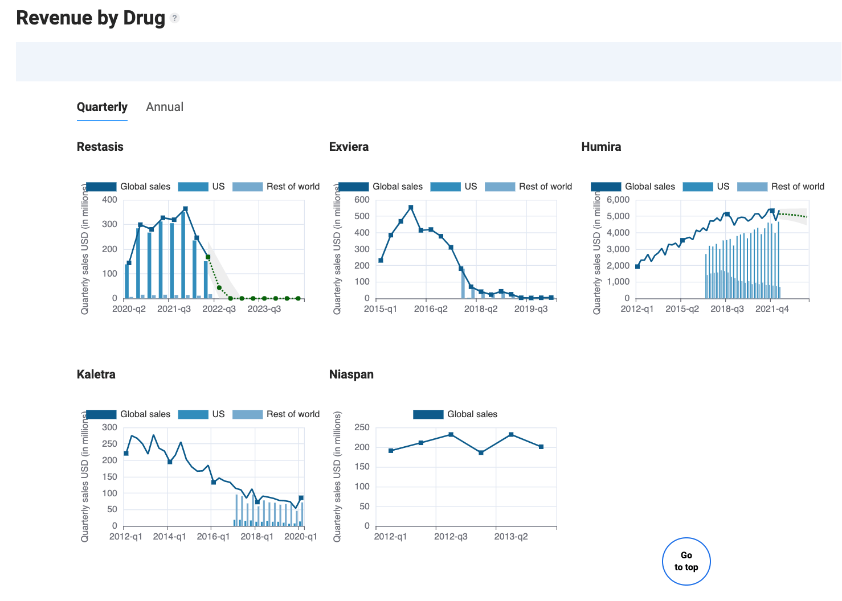This screenshot has height=601, width=842.
Task: Click the 6,000 y-axis value on Humira chart
Action: (618, 200)
